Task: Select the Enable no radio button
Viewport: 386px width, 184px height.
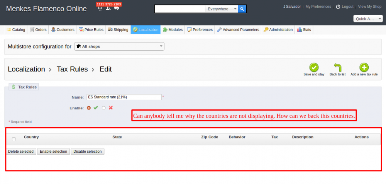Action: click(x=104, y=108)
